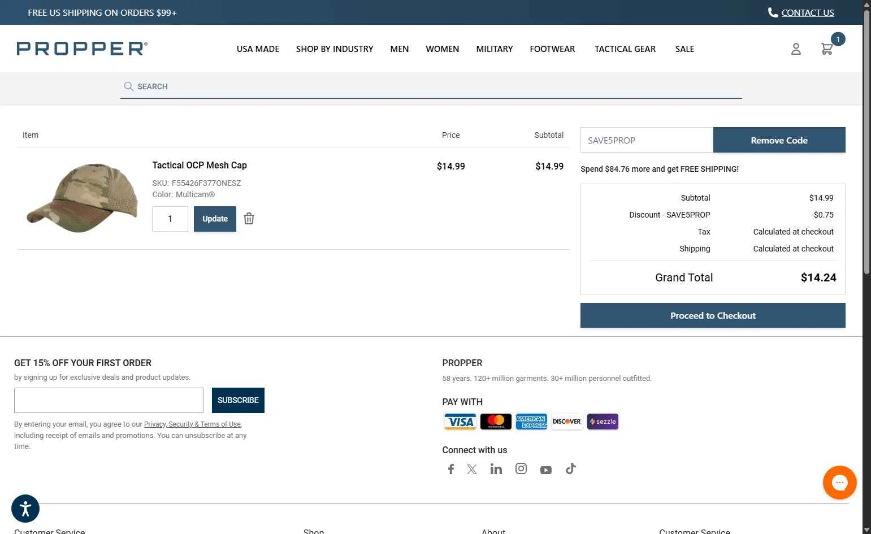
Task: Open Propper's Instagram page
Action: pos(521,468)
